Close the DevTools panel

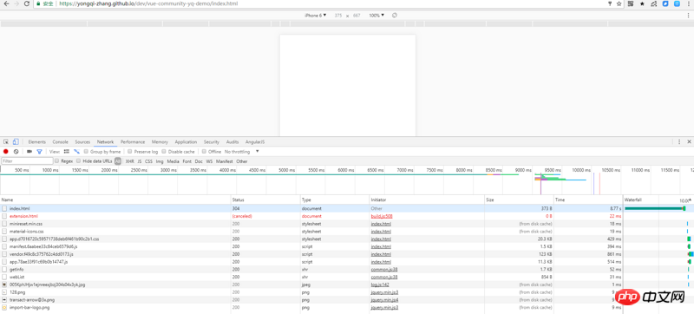coord(689,142)
